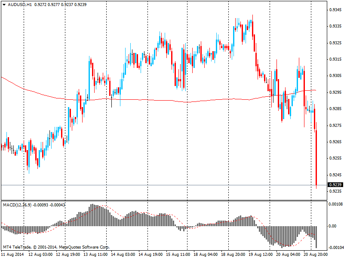Viewport: 344px width, 258px height.
Task: Click the 0.9345 price axis label
Action: (x=335, y=9)
